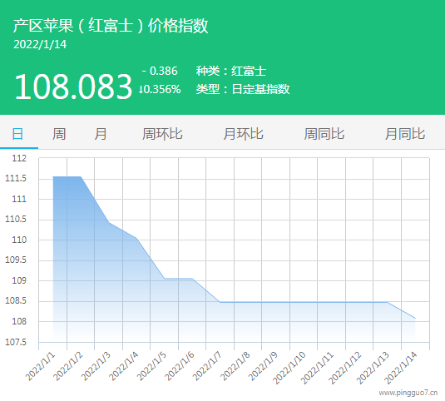This screenshot has width=445, height=401.
Task: Select the 日 daily tab
Action: [x=17, y=134]
